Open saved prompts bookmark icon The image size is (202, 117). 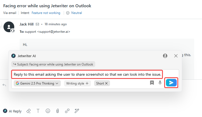pos(152,83)
